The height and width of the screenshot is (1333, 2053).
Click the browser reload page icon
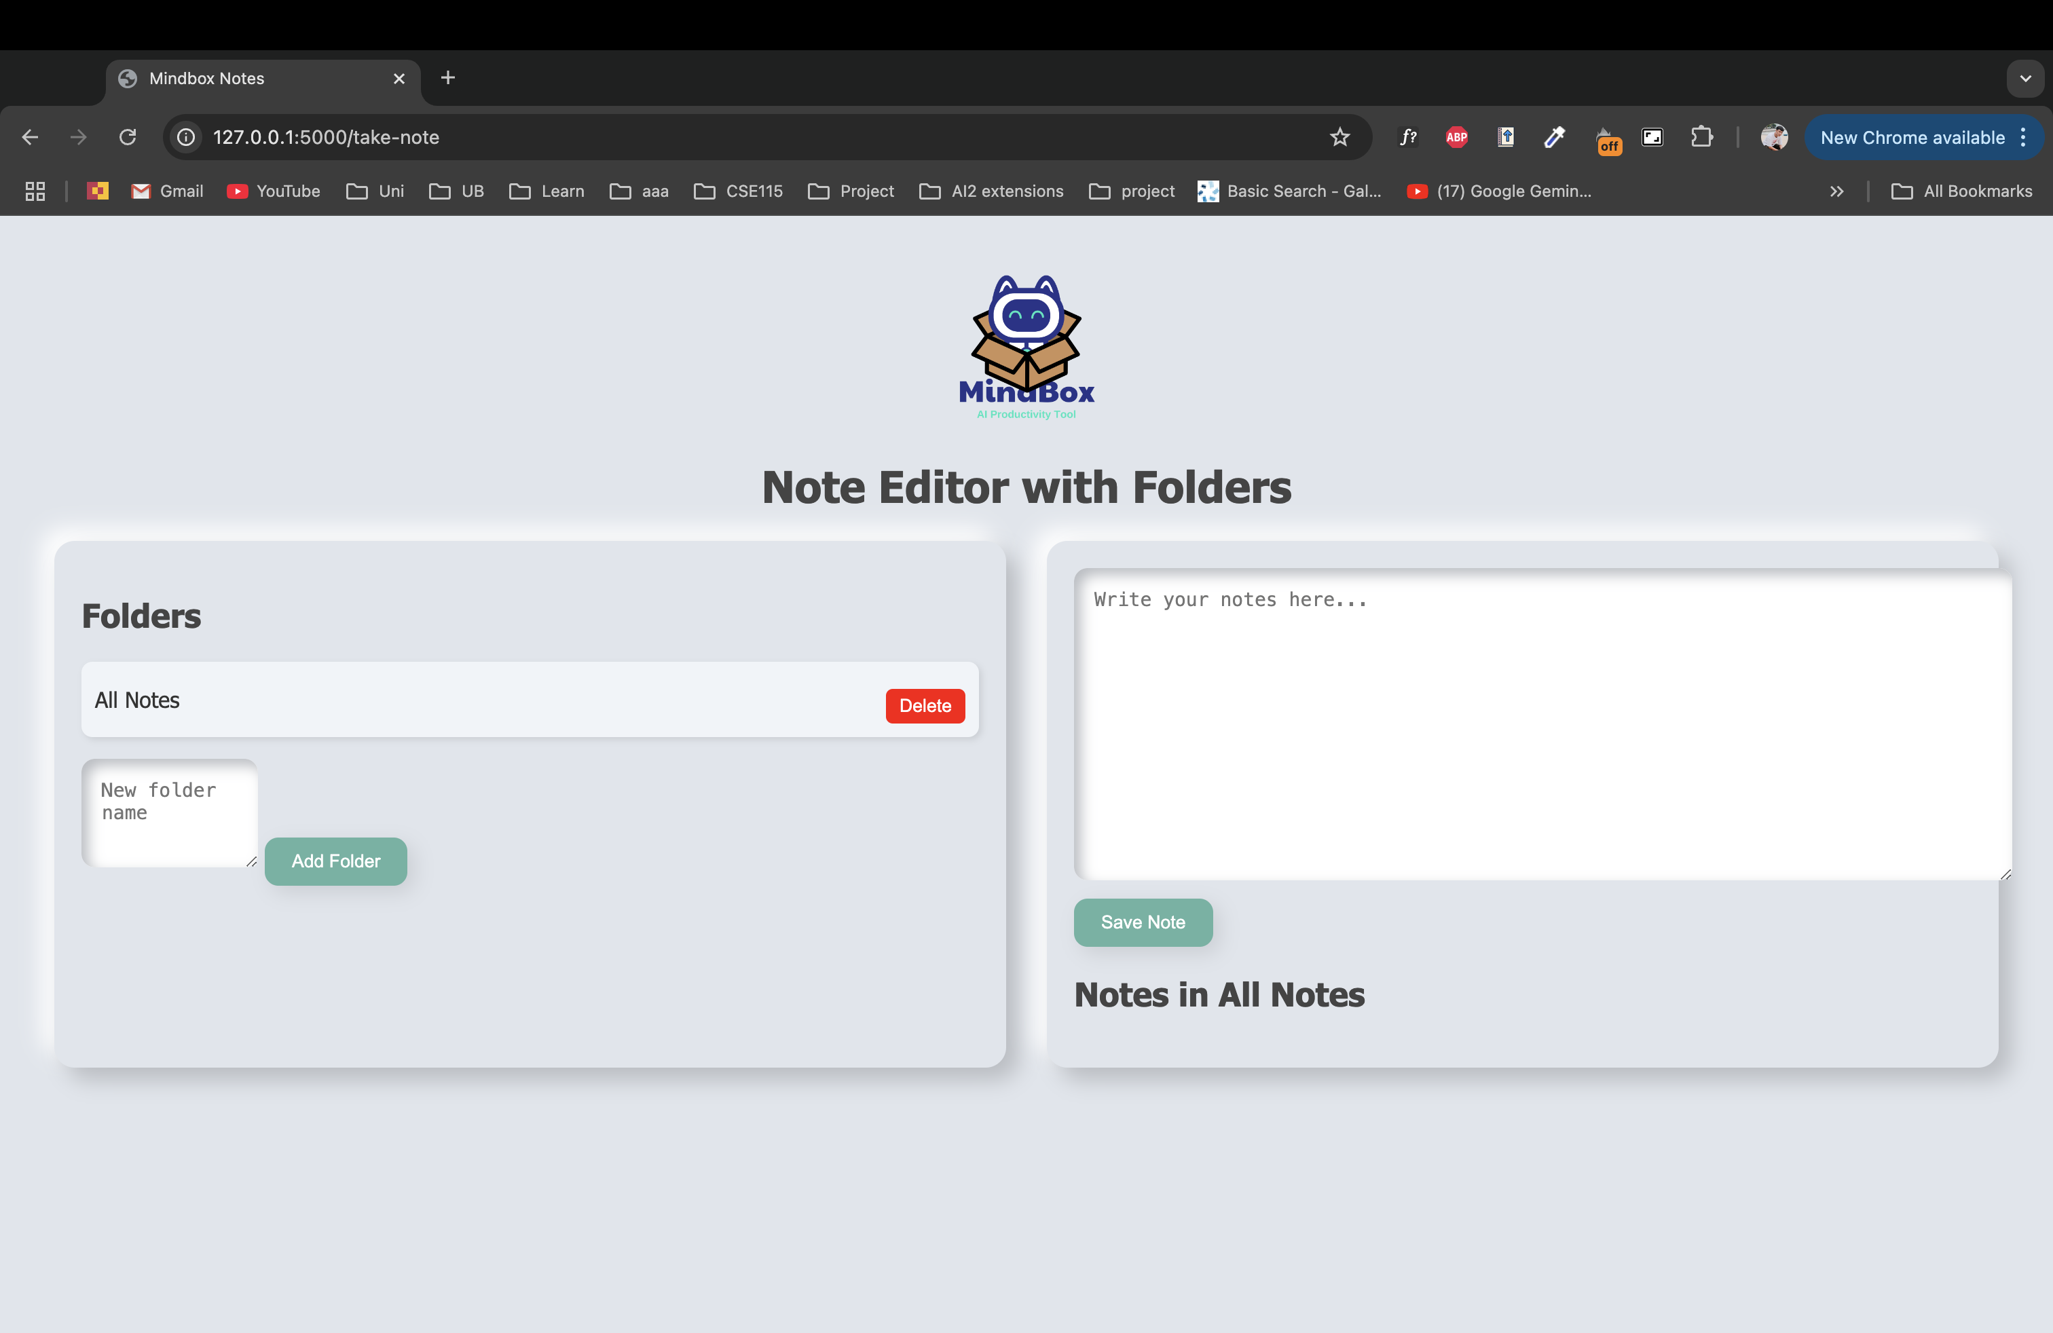128,137
